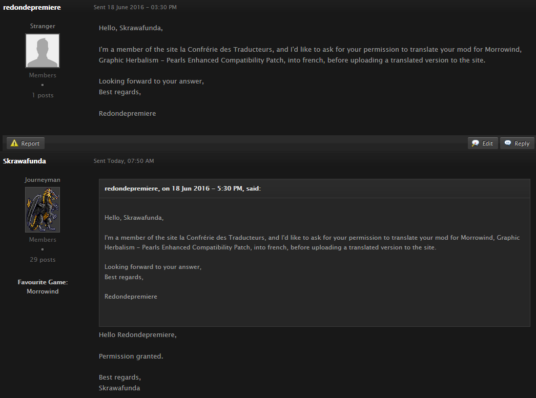Edit the message via Edit button
This screenshot has width=536, height=398.
(483, 143)
